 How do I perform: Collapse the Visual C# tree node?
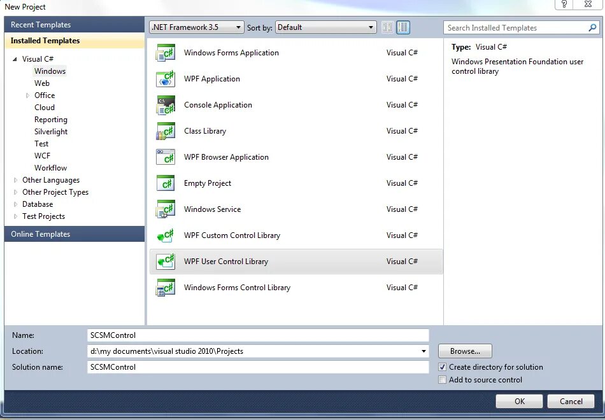pyautogui.click(x=15, y=59)
